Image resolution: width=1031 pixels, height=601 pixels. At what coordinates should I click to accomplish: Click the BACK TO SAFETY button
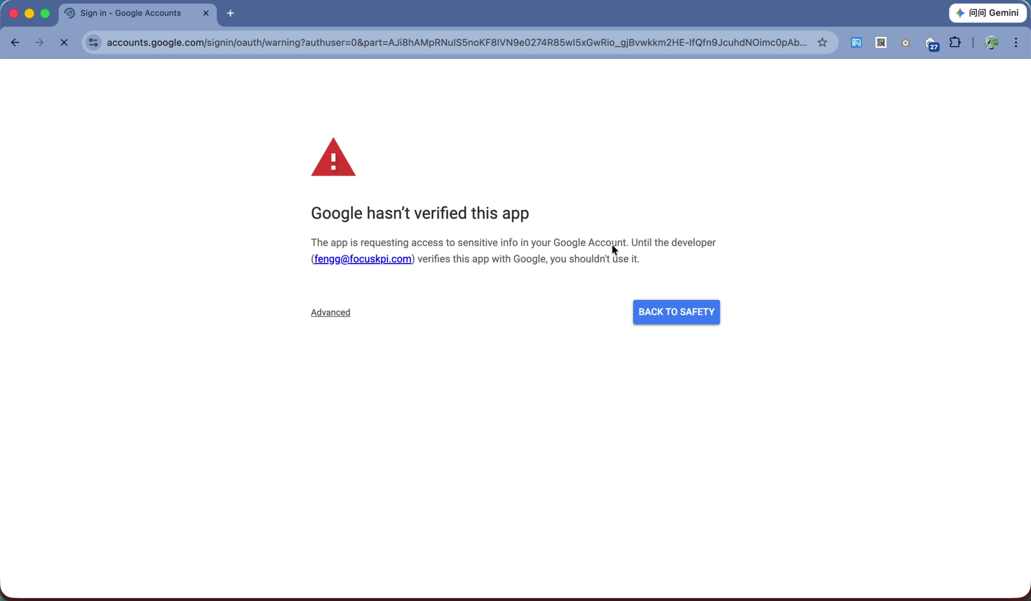click(x=675, y=311)
